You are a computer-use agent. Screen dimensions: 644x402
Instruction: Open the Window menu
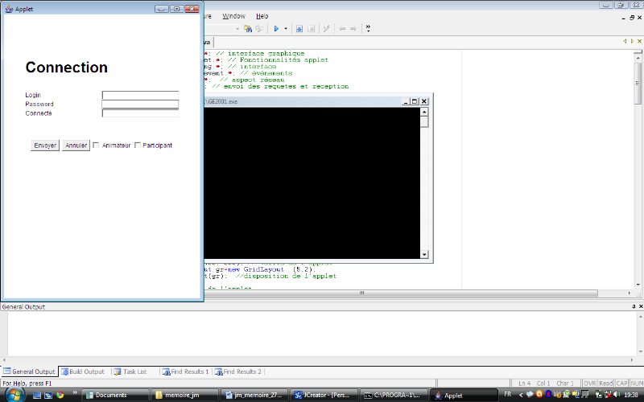233,16
